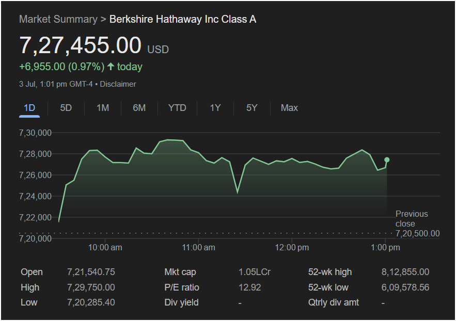Click the 52-wk high value 8,12,855.00
Image resolution: width=456 pixels, height=321 pixels.
click(405, 272)
